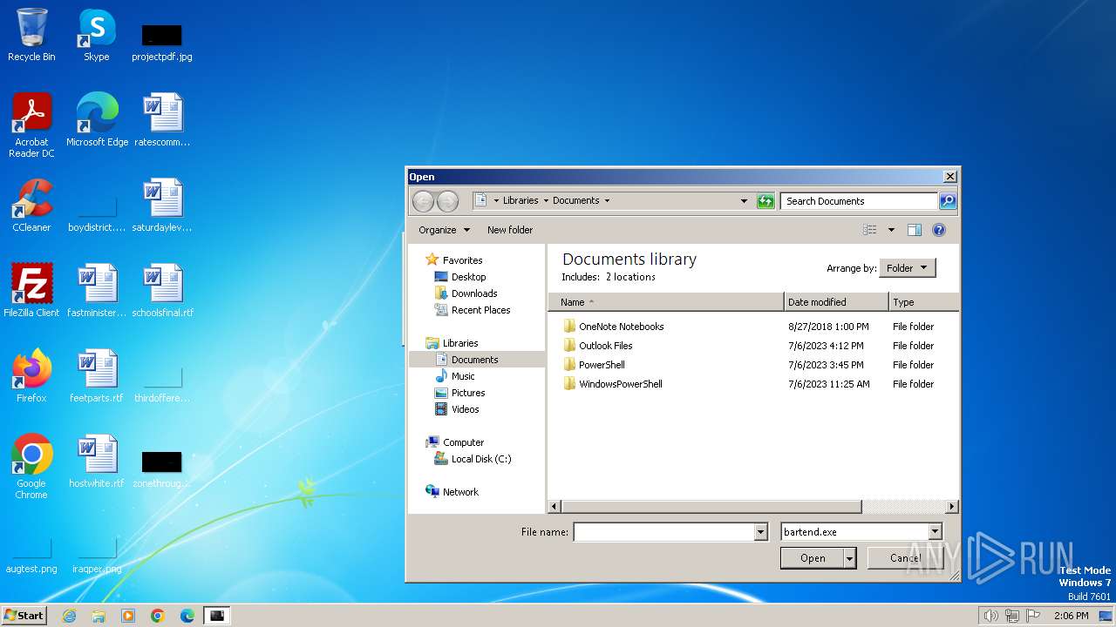1116x627 pixels.
Task: Create a New folder
Action: tap(510, 230)
